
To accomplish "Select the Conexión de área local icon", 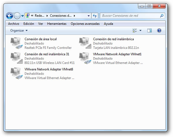I will tap(16, 43).
